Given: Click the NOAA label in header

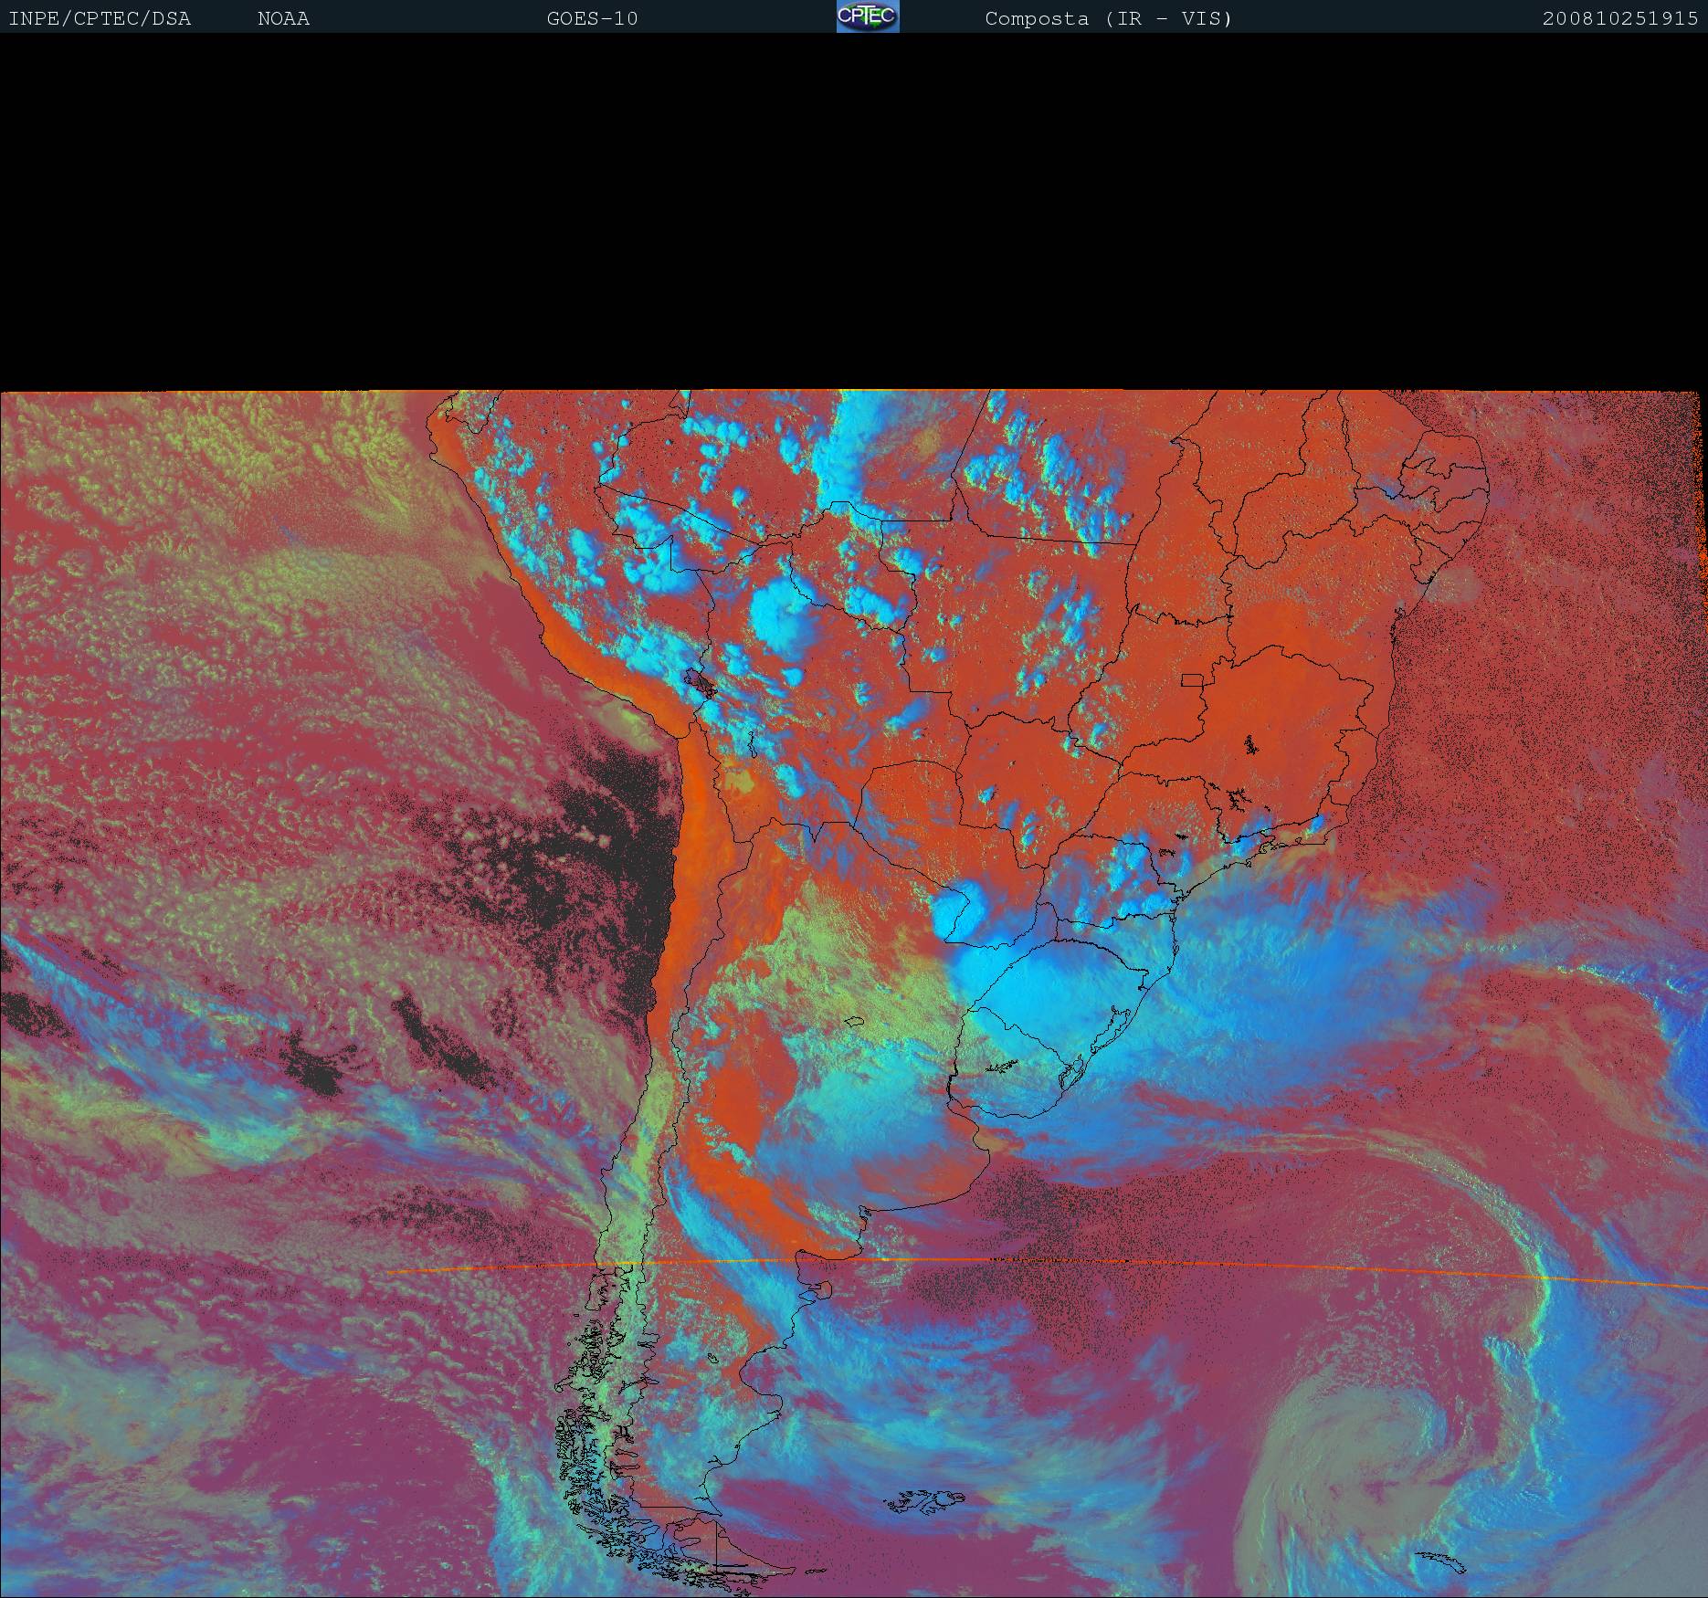Looking at the screenshot, I should coord(283,18).
